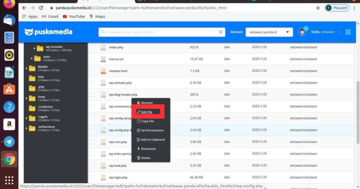The image size is (360, 189).
Task: Check the wp-cron.php row checkbox
Action: point(93,142)
